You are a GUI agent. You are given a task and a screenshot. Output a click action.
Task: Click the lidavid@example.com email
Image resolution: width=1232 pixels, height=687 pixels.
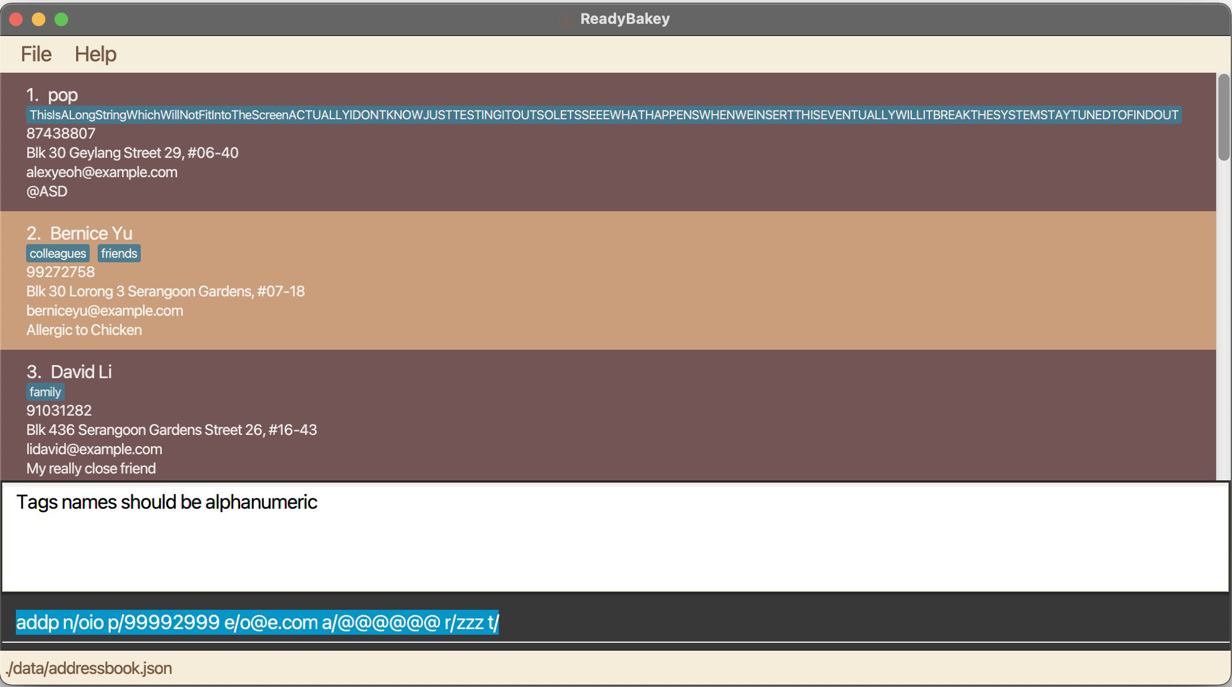pyautogui.click(x=94, y=449)
